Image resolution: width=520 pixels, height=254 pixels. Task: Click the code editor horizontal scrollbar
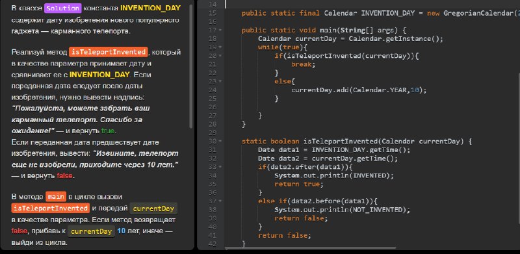coord(311,248)
